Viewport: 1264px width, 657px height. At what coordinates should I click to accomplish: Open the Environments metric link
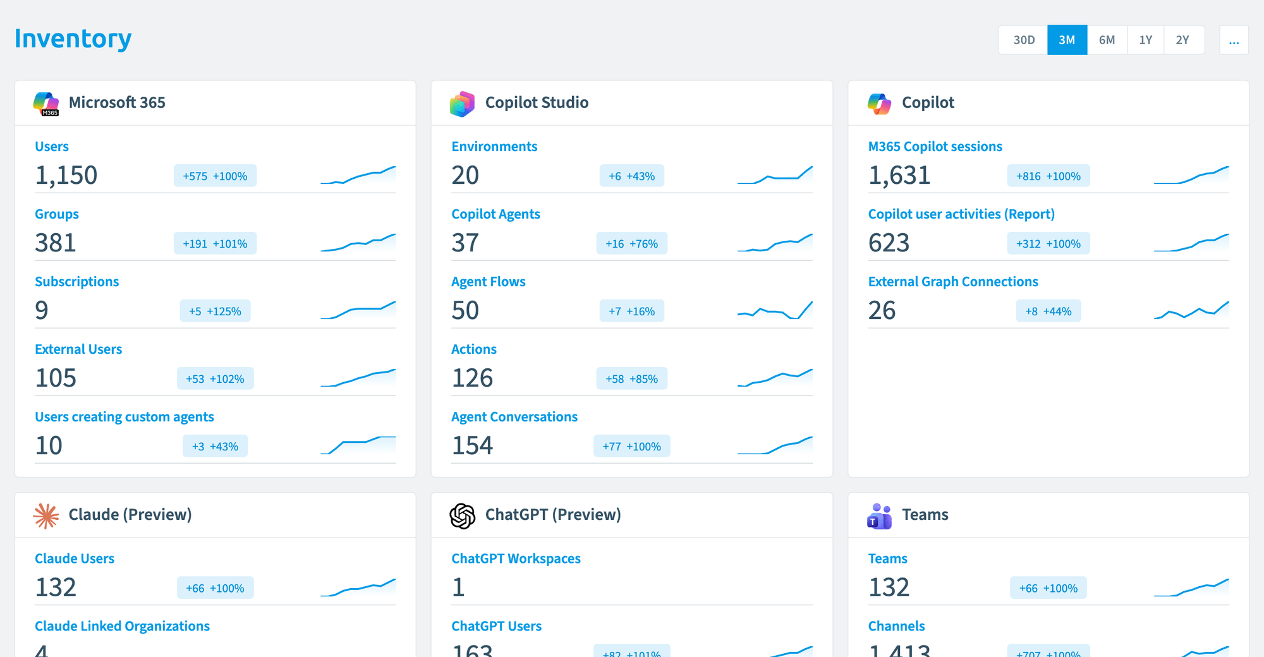coord(494,147)
